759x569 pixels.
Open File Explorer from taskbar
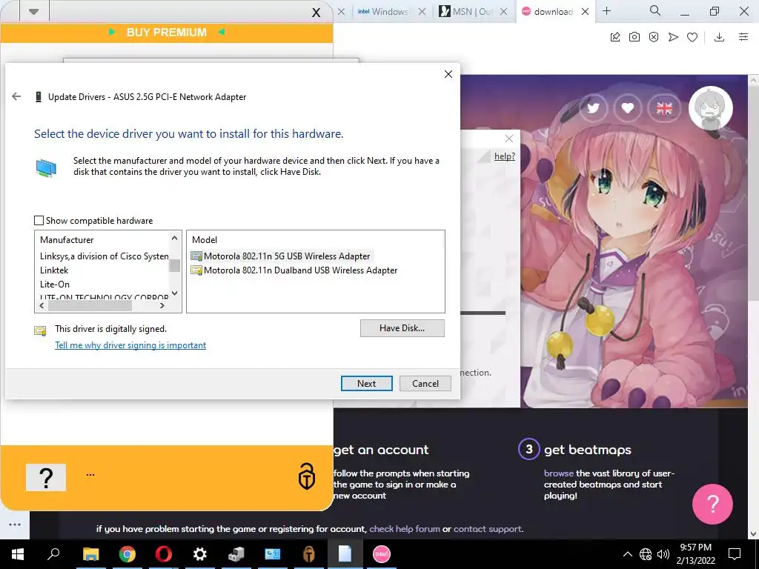click(90, 554)
